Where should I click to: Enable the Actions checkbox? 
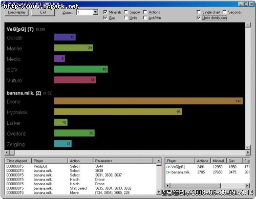[x=145, y=12]
